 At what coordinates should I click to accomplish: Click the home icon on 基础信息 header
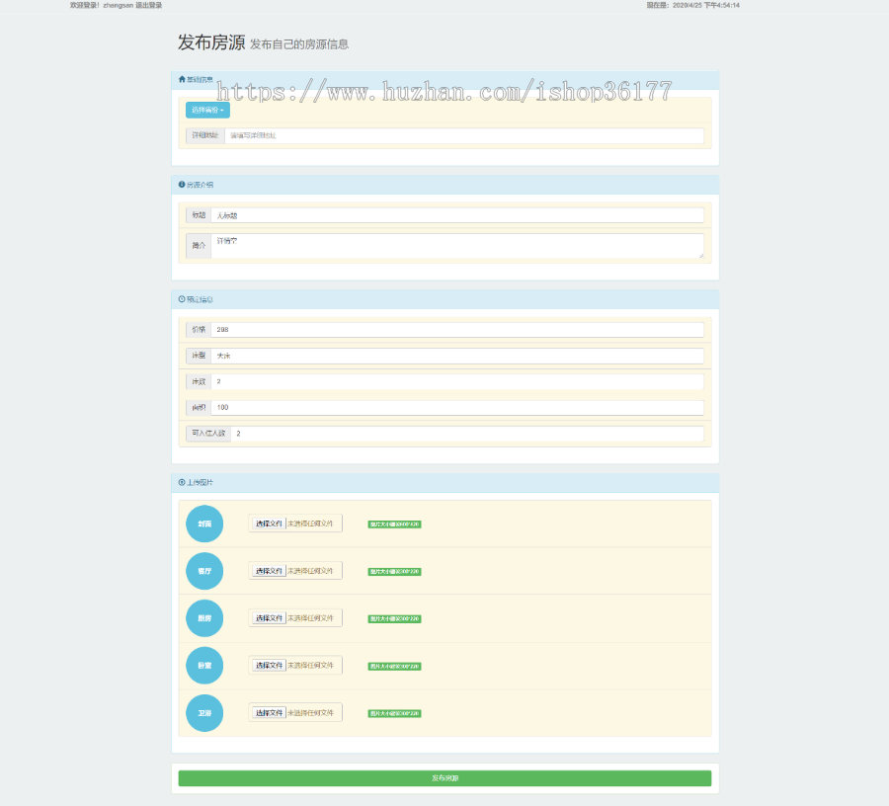pos(181,76)
